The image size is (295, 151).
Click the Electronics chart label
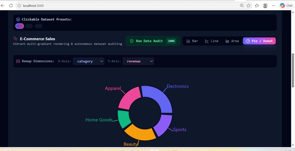[x=178, y=86]
